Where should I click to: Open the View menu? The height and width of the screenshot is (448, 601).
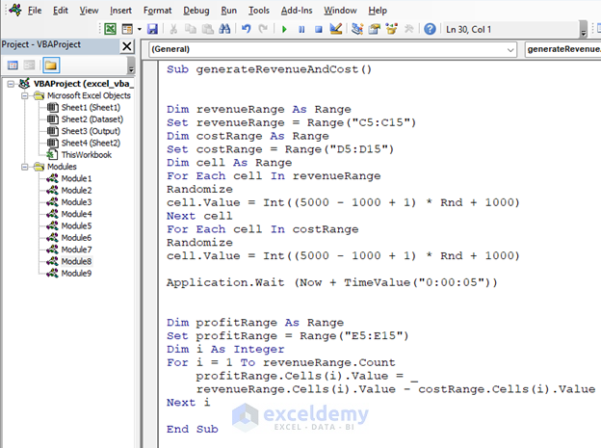[x=89, y=11]
